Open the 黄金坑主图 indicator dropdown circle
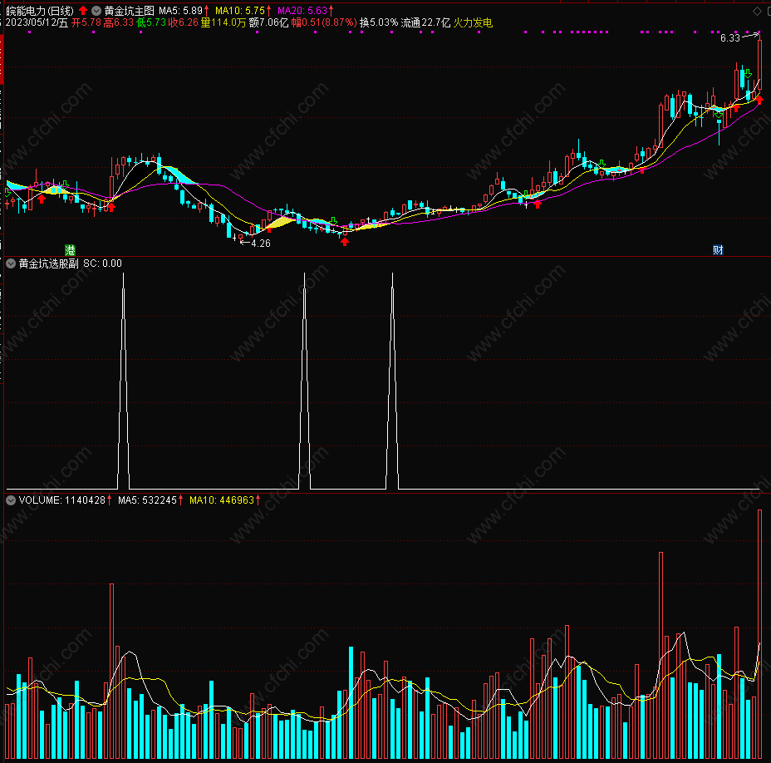Image resolution: width=771 pixels, height=763 pixels. click(96, 10)
